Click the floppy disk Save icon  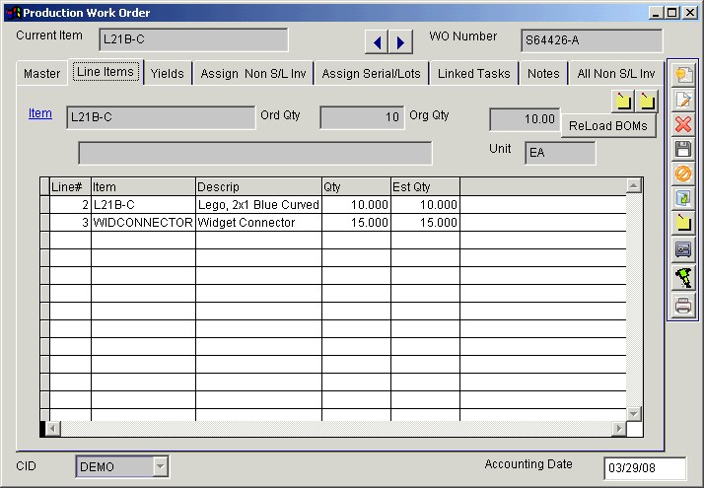pos(683,149)
